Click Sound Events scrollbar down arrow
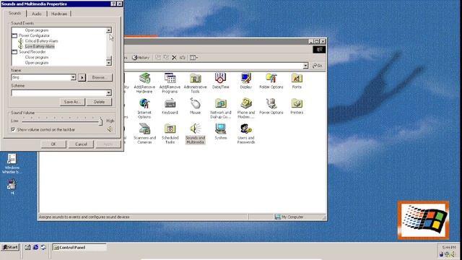Screen dimensions: 462x260 [x=109, y=63]
